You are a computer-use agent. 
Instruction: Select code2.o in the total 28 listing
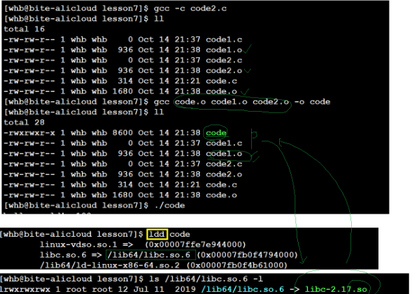pyautogui.click(x=224, y=175)
